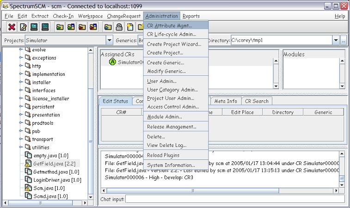Open the ChangeRequest menu
Screen dimensions: 350x208
pos(123,16)
